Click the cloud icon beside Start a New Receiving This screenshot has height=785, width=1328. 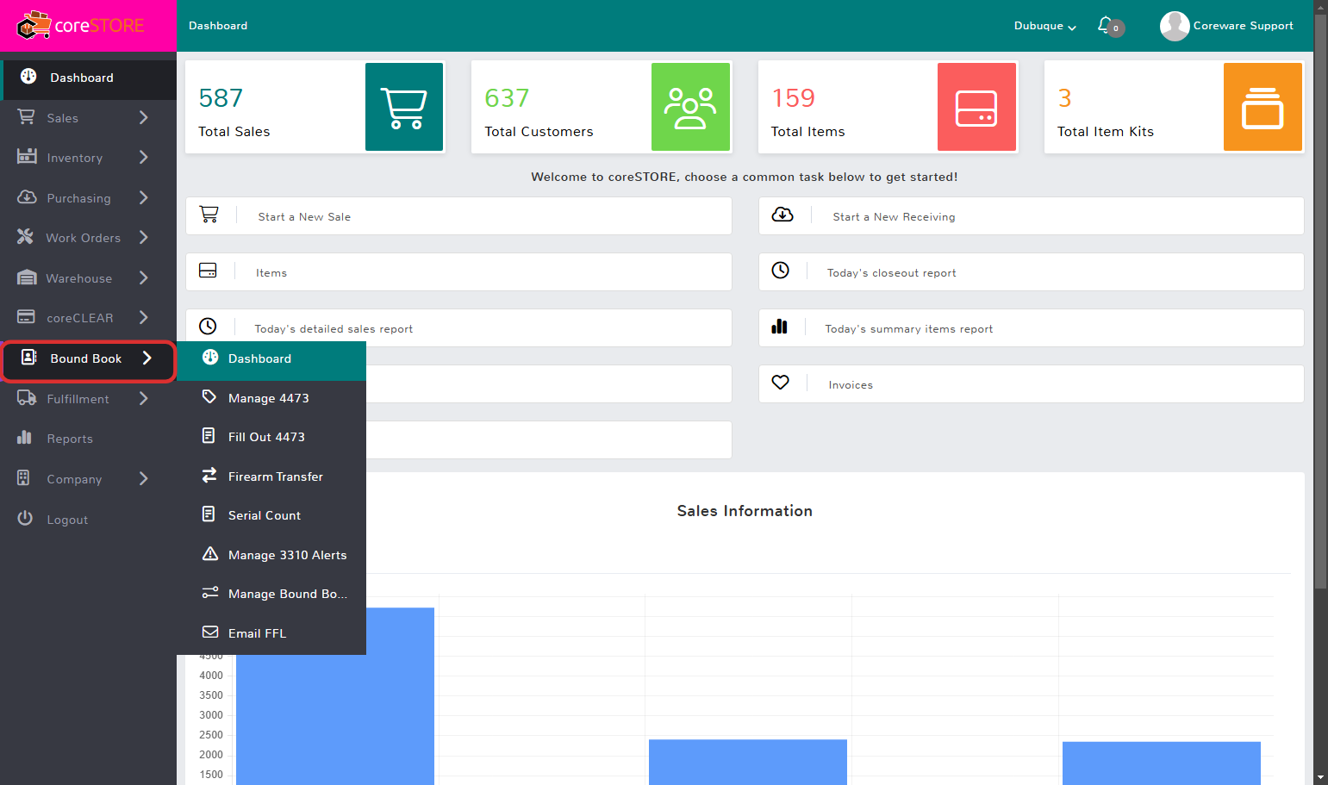tap(782, 215)
